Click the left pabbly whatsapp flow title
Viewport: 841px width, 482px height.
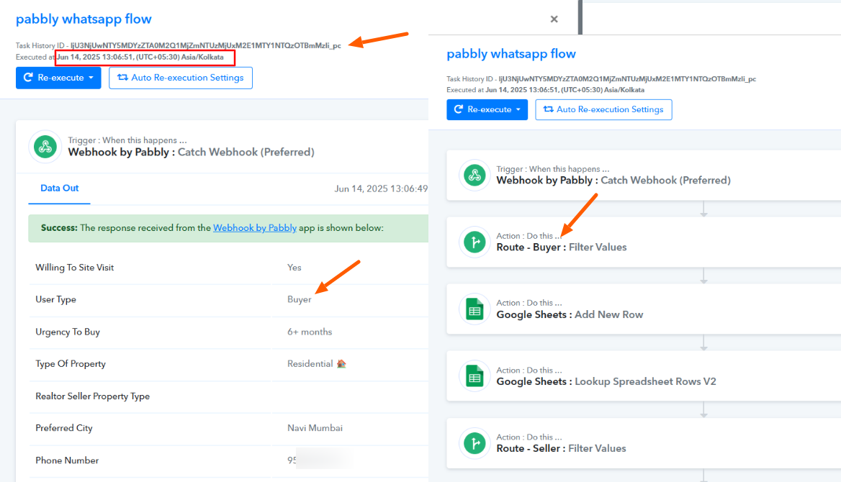(84, 19)
